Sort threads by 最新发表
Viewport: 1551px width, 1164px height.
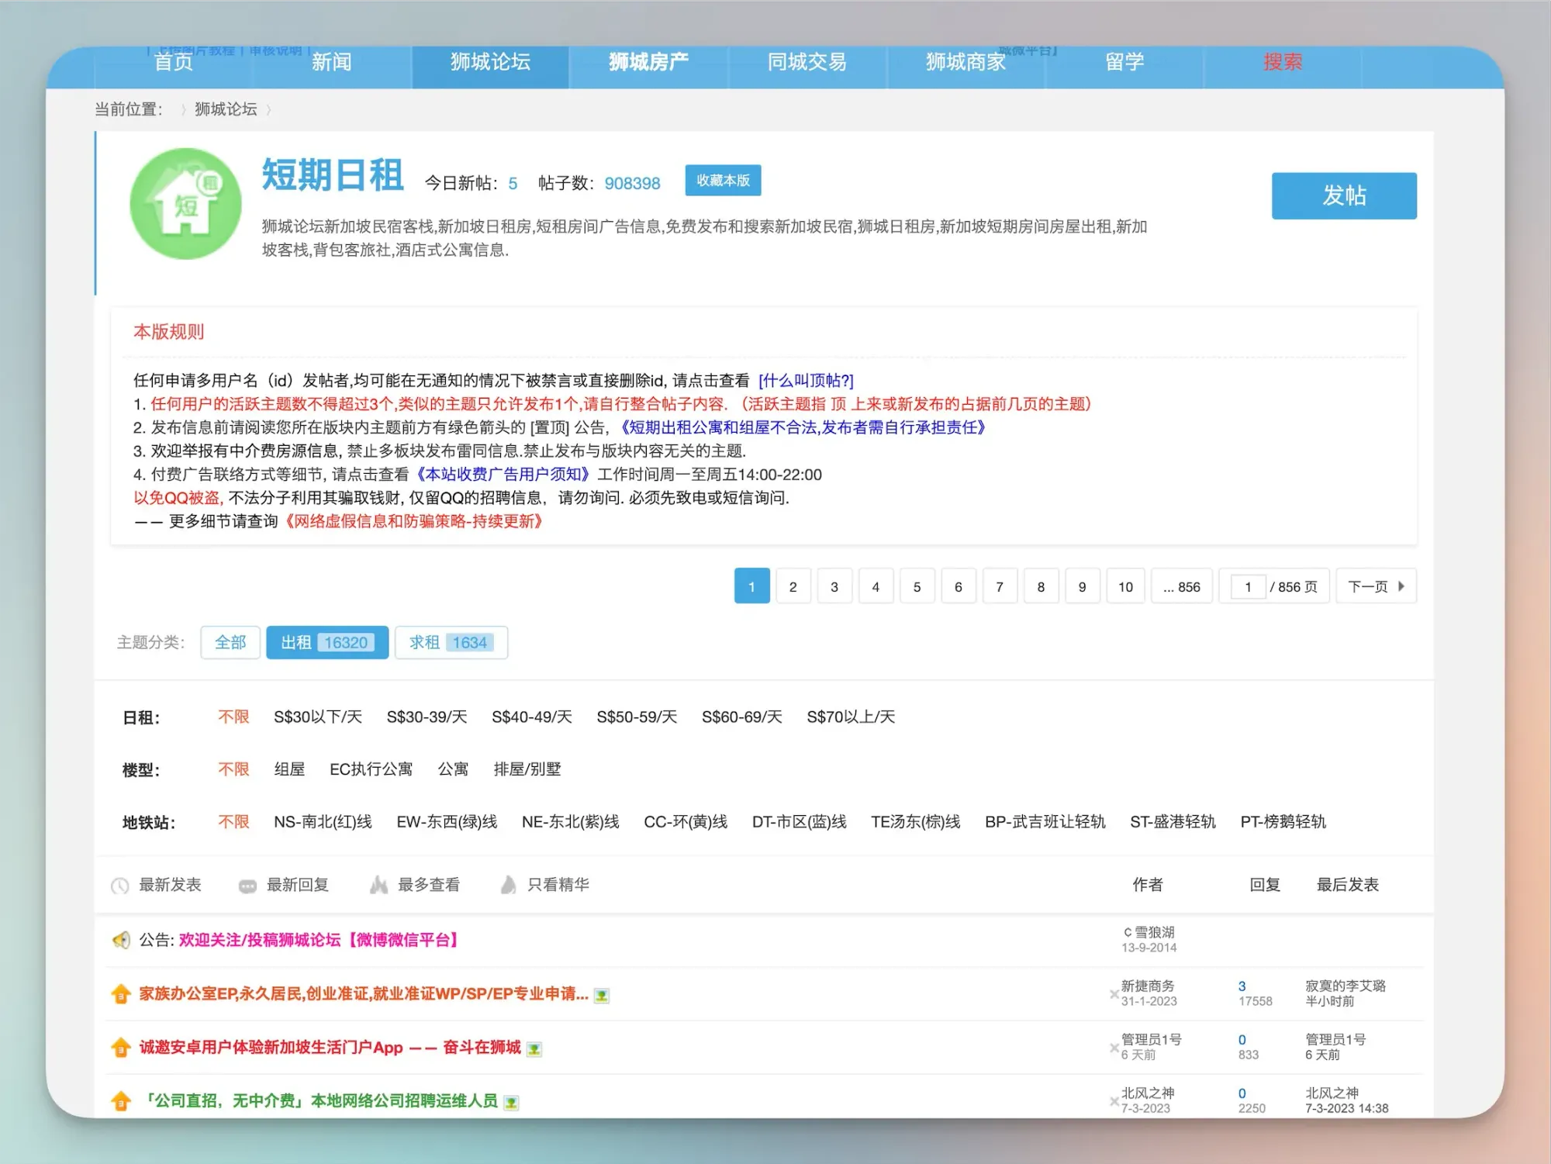click(x=170, y=885)
